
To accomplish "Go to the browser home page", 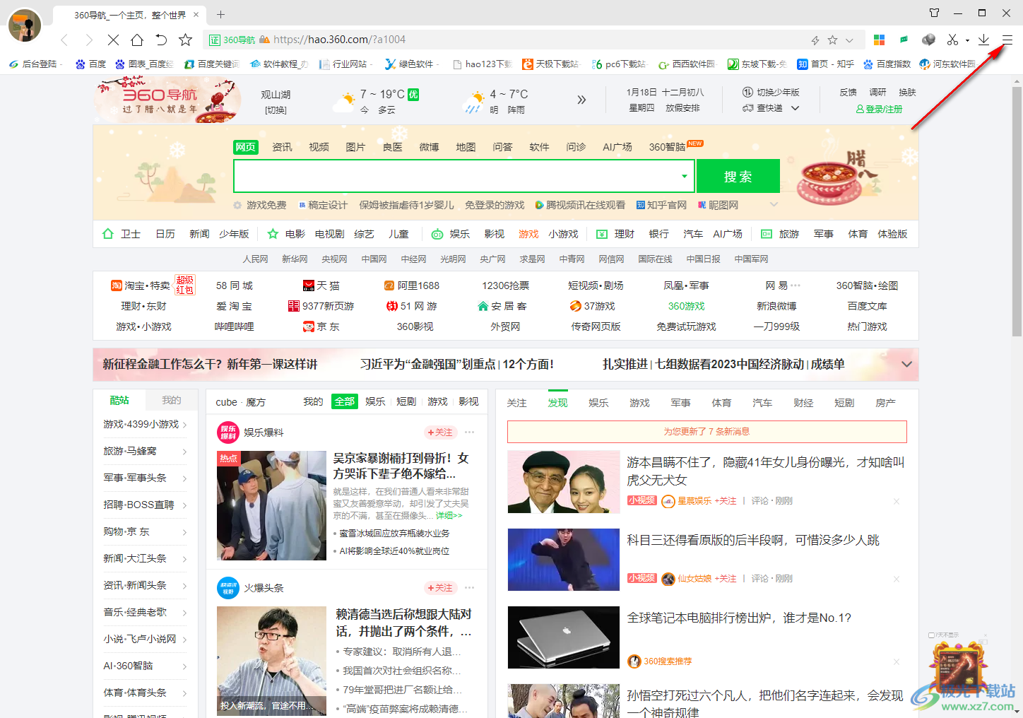I will click(x=137, y=40).
